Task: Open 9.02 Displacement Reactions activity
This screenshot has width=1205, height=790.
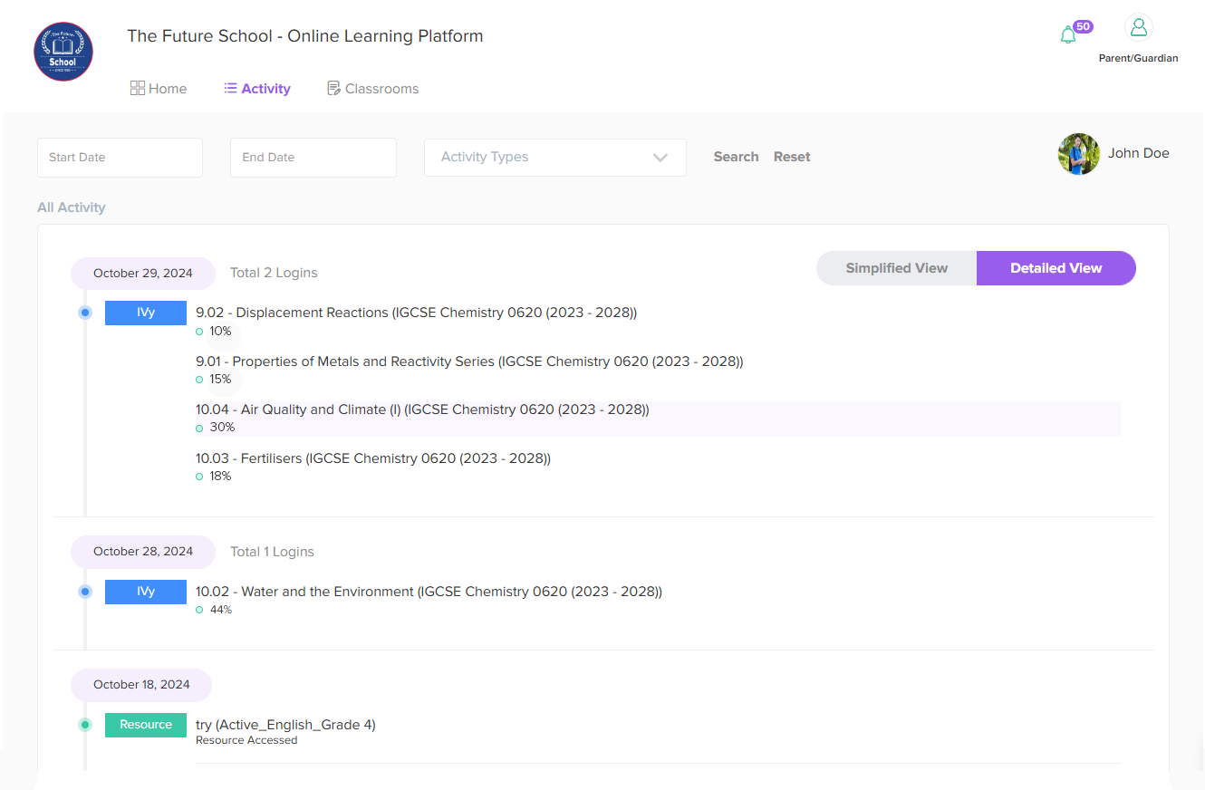Action: (416, 313)
